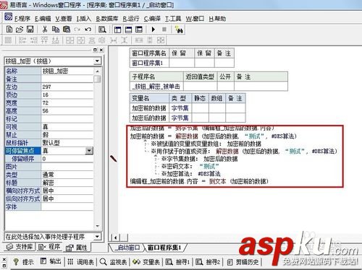Screen dimensions: 362x270
Task: Expand the 按钮_加密 component dropdown
Action: [x=97, y=61]
